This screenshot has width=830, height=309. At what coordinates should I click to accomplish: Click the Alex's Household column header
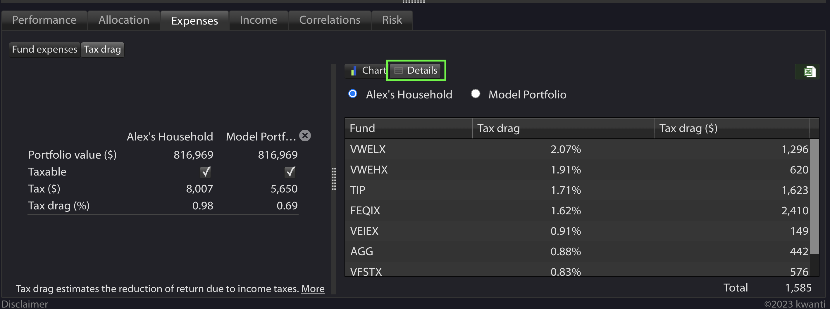pyautogui.click(x=170, y=137)
